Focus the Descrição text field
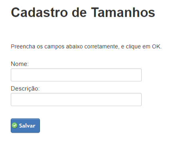The height and width of the screenshot is (146, 178). point(76,99)
